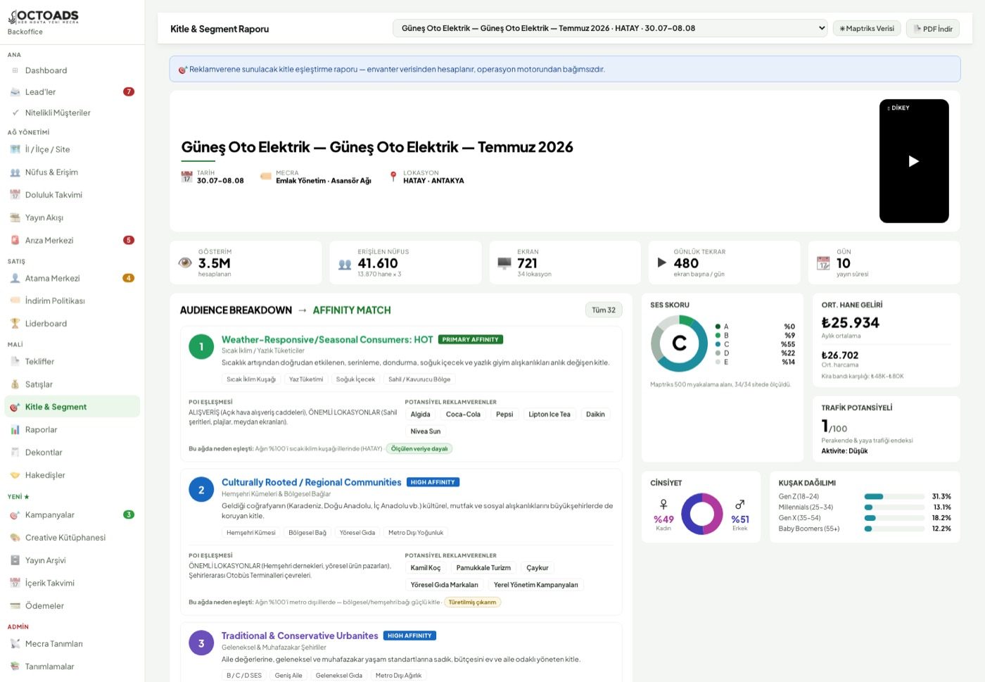Screen dimensions: 985x682
Task: Open the Kitle & Segment menu item
Action: click(x=72, y=407)
